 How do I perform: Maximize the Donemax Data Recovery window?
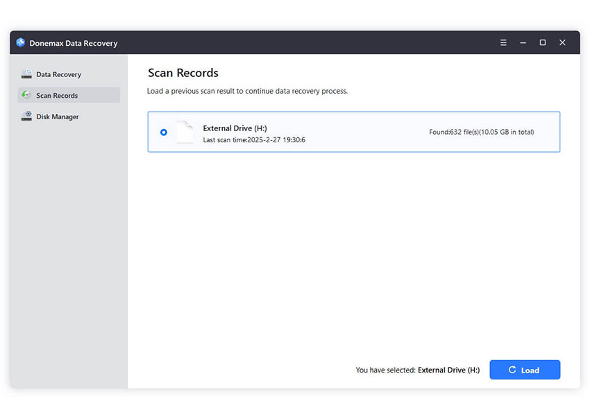pyautogui.click(x=543, y=42)
